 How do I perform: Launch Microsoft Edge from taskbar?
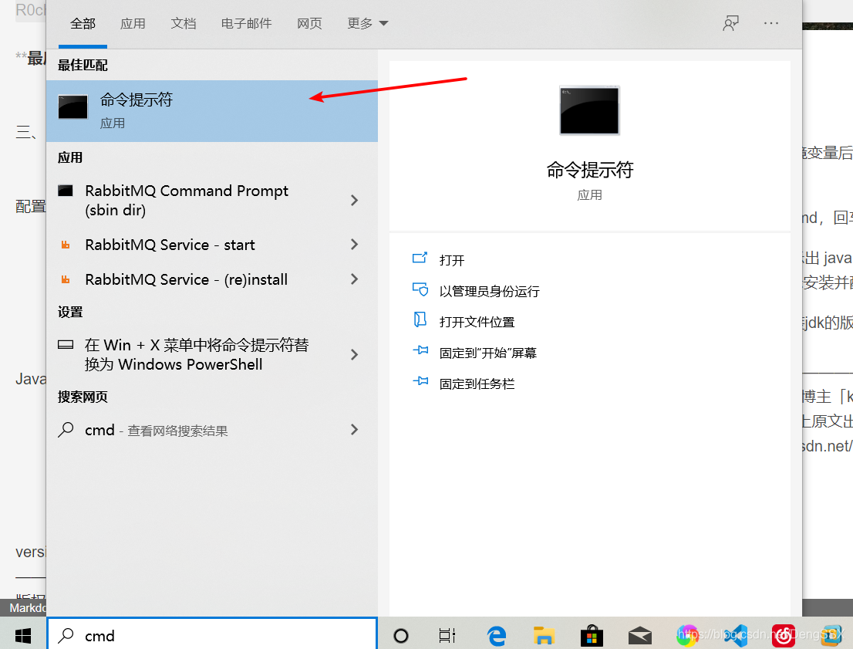(496, 635)
